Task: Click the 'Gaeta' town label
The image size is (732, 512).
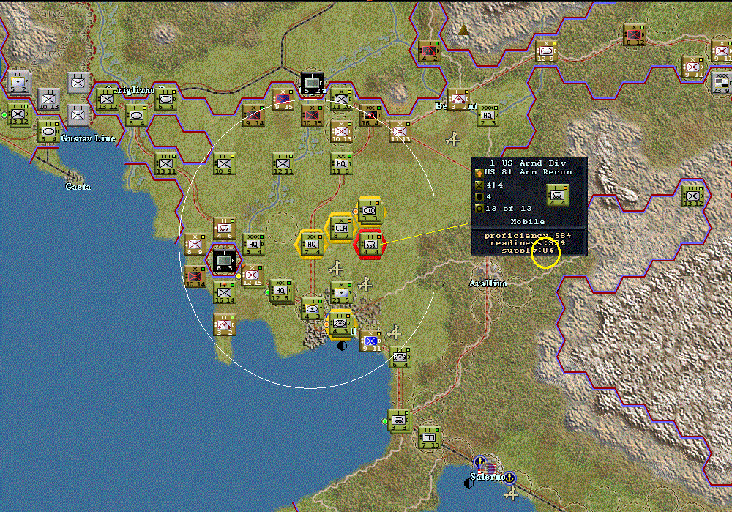Action: 78,186
